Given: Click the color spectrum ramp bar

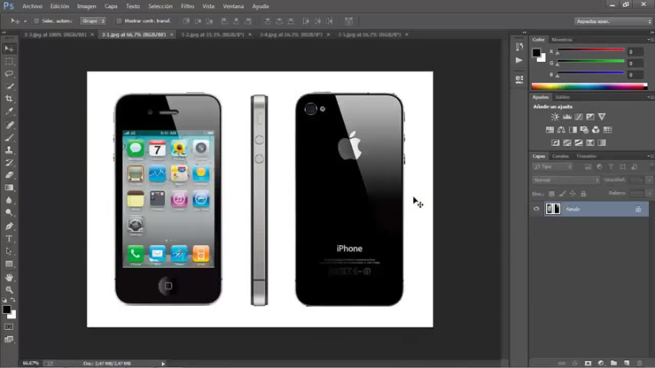Looking at the screenshot, I should 589,86.
